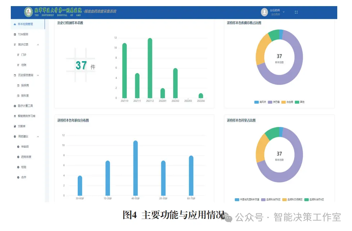Screen dimensions: 352x231
Task: Collapse the 用药建议 submenu arrow
Action: 38,136
